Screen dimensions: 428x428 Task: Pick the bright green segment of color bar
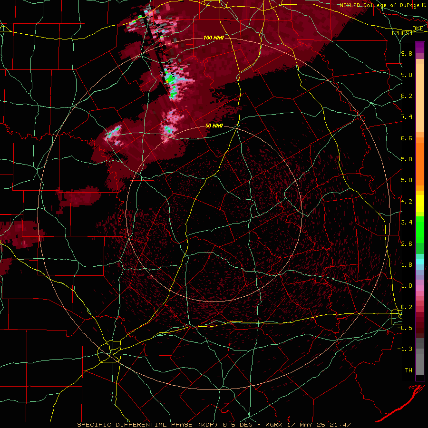420,230
